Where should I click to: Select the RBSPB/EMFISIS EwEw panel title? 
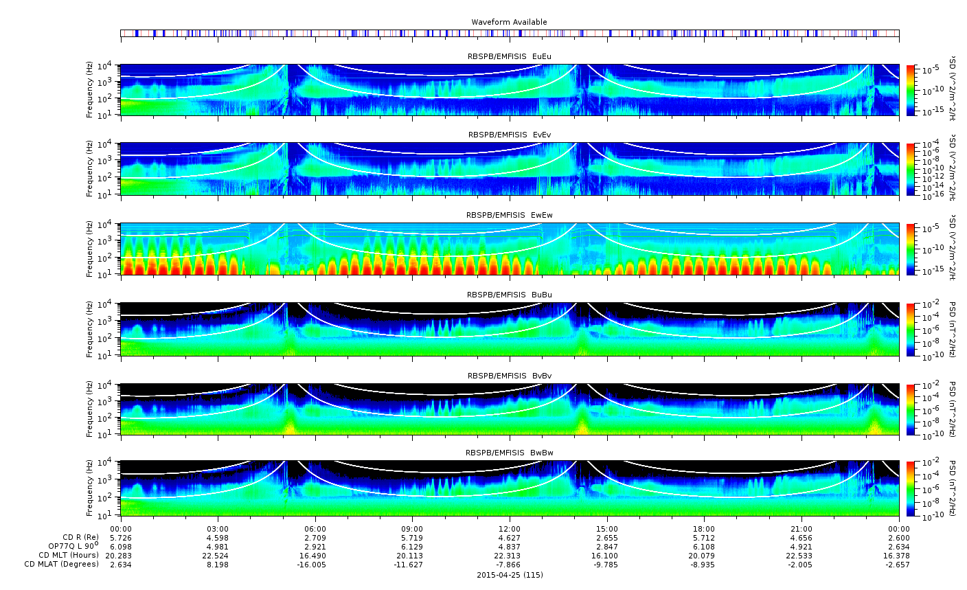(x=509, y=215)
